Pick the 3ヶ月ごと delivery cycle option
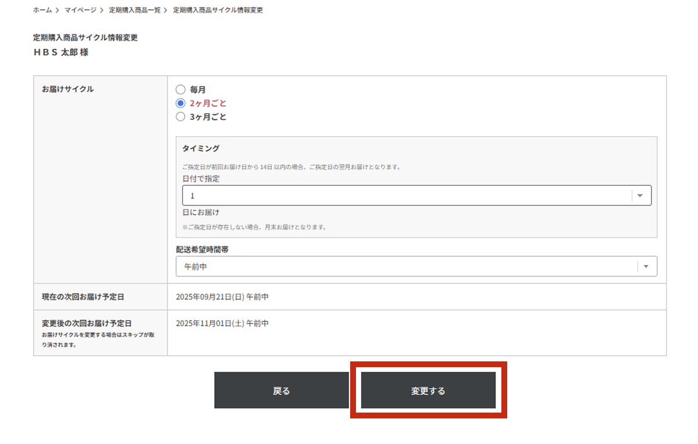 click(x=180, y=116)
